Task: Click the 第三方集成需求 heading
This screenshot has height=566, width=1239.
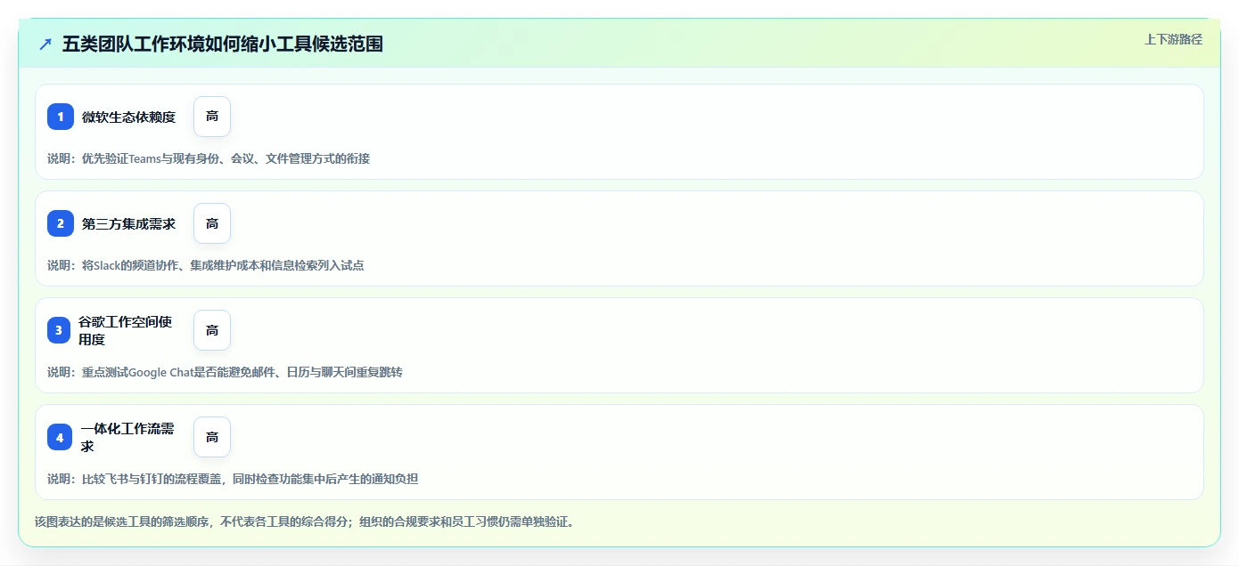Action: [129, 223]
